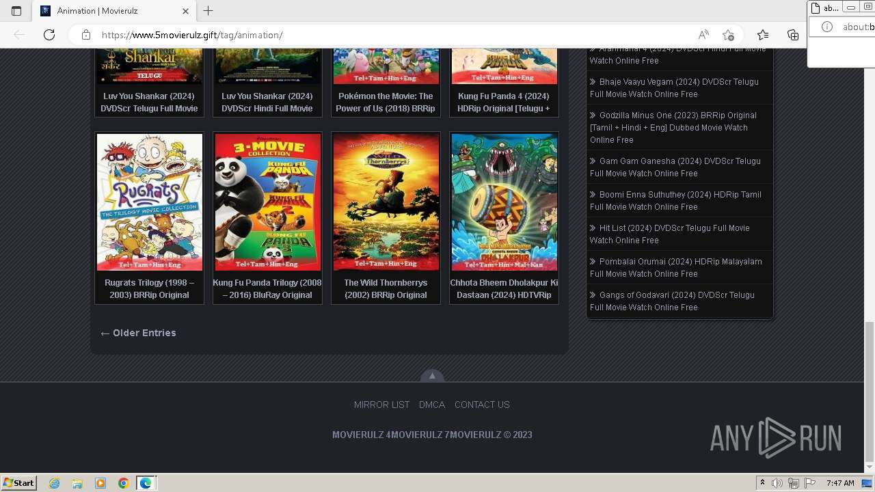Show hidden system tray icons

tap(762, 482)
